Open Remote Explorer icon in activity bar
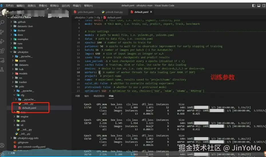Image resolution: width=266 pixels, height=157 pixels. (2, 60)
